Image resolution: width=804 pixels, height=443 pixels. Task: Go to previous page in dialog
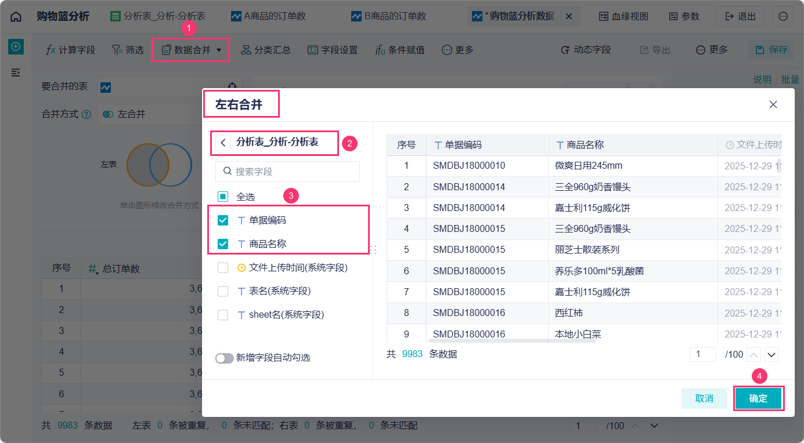click(753, 354)
